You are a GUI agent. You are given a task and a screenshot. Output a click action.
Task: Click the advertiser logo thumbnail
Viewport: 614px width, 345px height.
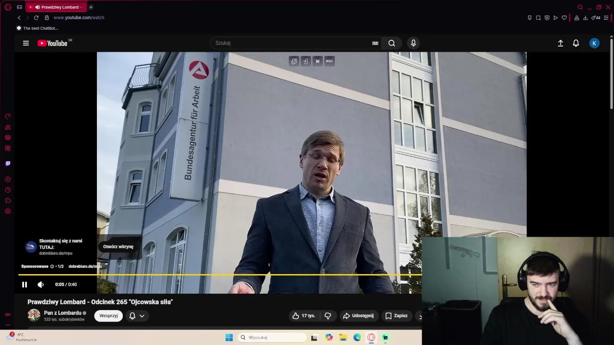(31, 247)
